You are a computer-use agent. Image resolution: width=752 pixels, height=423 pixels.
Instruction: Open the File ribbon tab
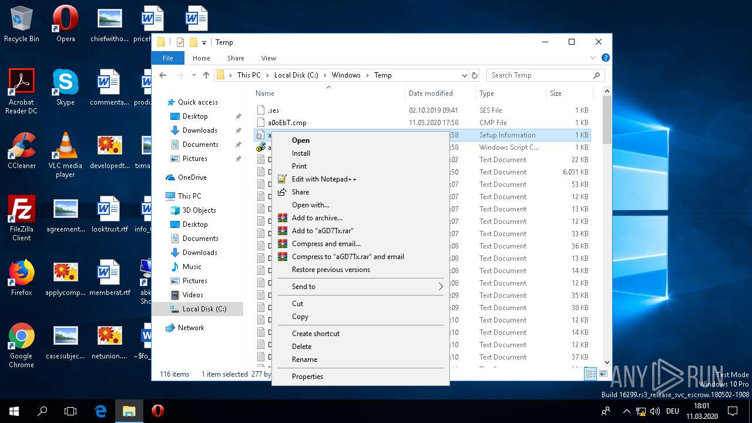pyautogui.click(x=168, y=58)
